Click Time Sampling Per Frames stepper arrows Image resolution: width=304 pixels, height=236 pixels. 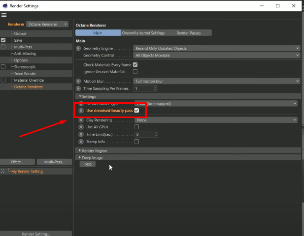coord(155,88)
